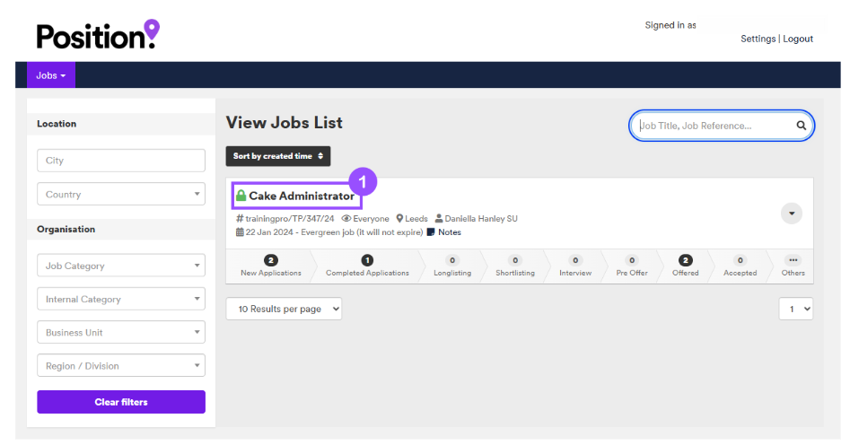Toggle the Sort by created time button
The image size is (850, 445).
tap(278, 156)
